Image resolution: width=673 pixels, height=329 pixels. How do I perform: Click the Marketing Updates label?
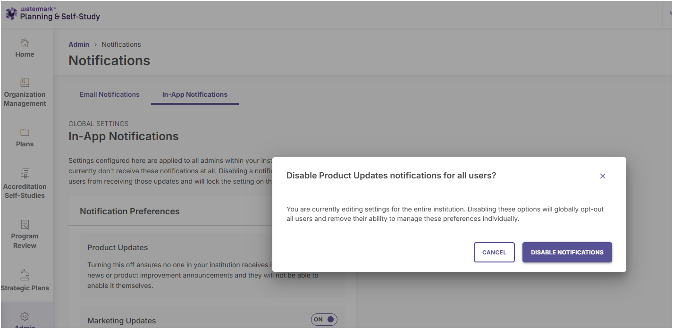pyautogui.click(x=122, y=321)
